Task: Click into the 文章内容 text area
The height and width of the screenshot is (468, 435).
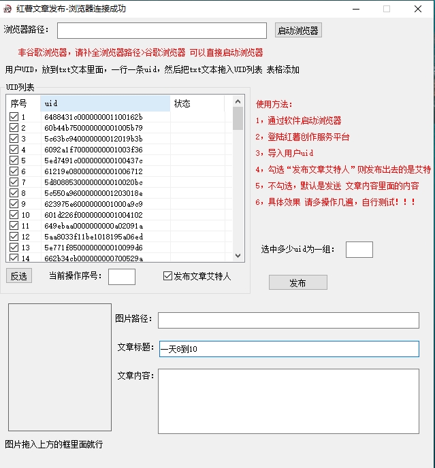Action: click(289, 401)
